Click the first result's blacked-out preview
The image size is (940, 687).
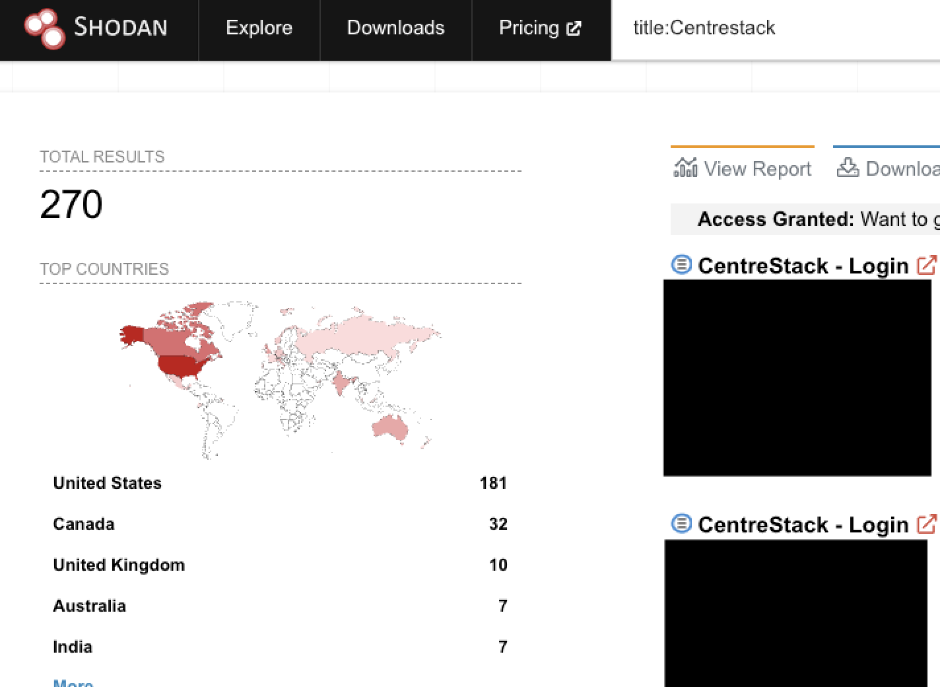click(797, 378)
